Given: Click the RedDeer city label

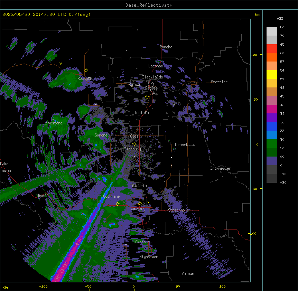Looking at the screenshot, I should [x=152, y=88].
